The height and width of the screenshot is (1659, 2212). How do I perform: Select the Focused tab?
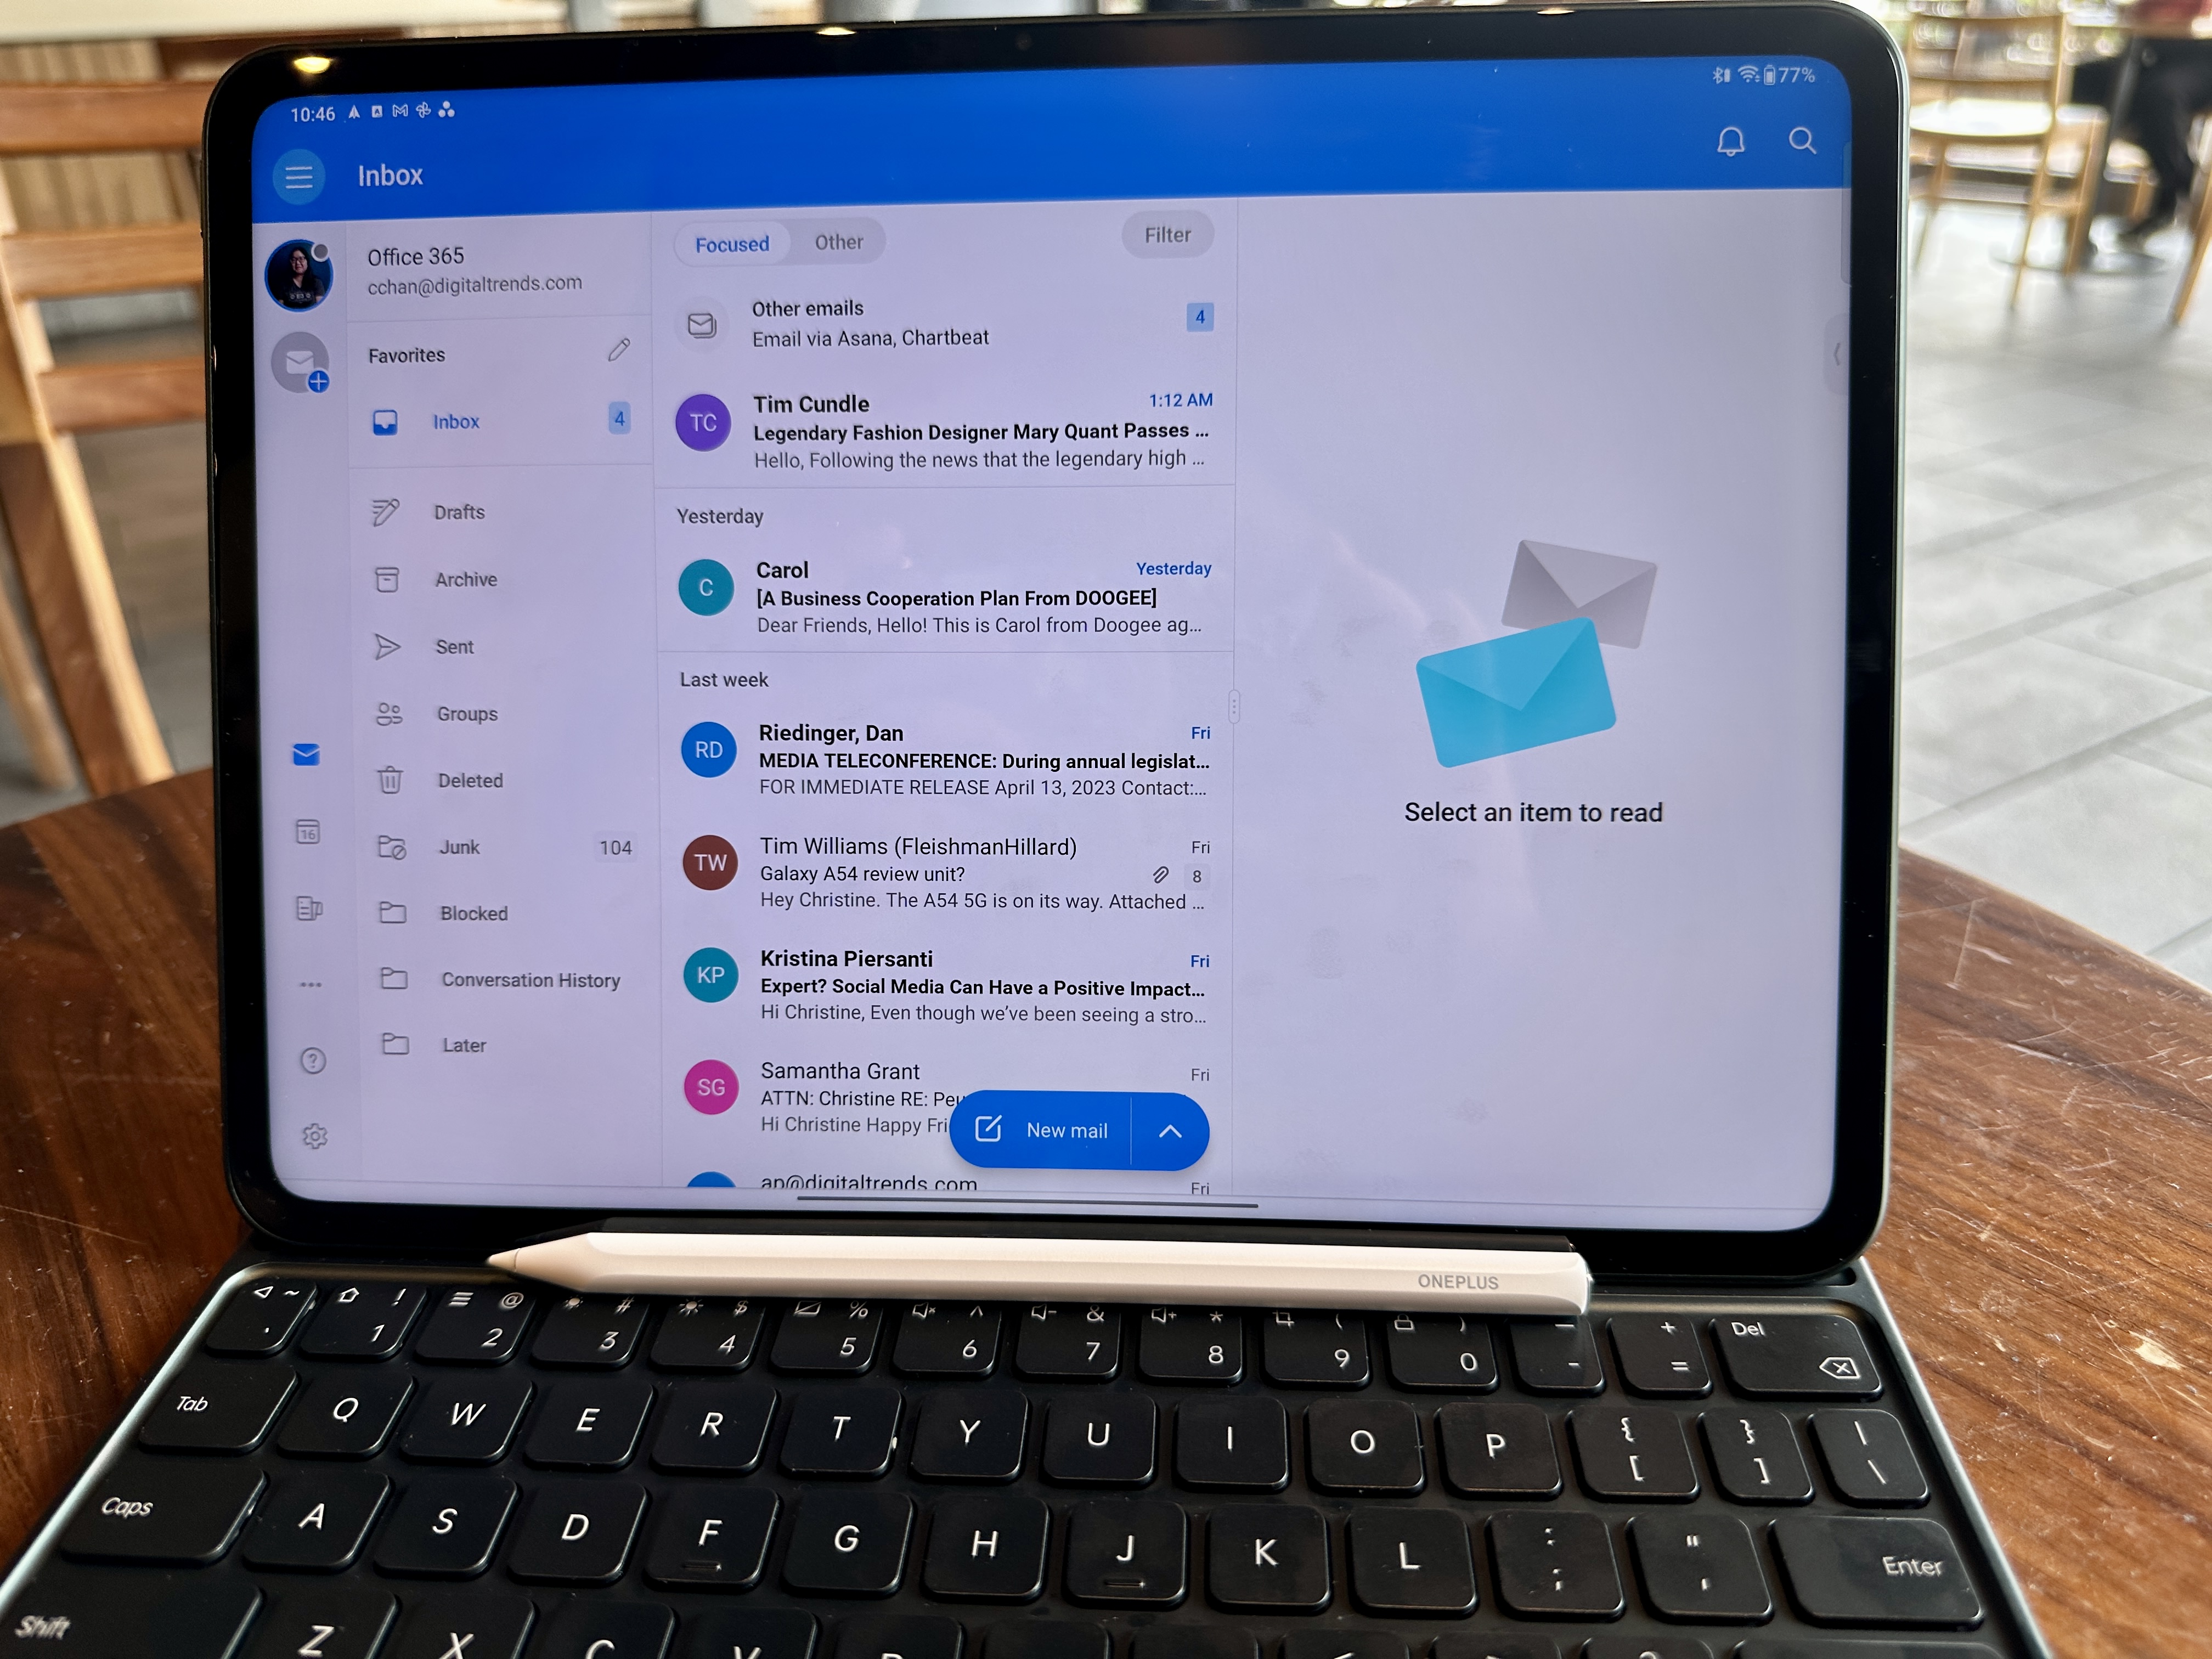[731, 242]
